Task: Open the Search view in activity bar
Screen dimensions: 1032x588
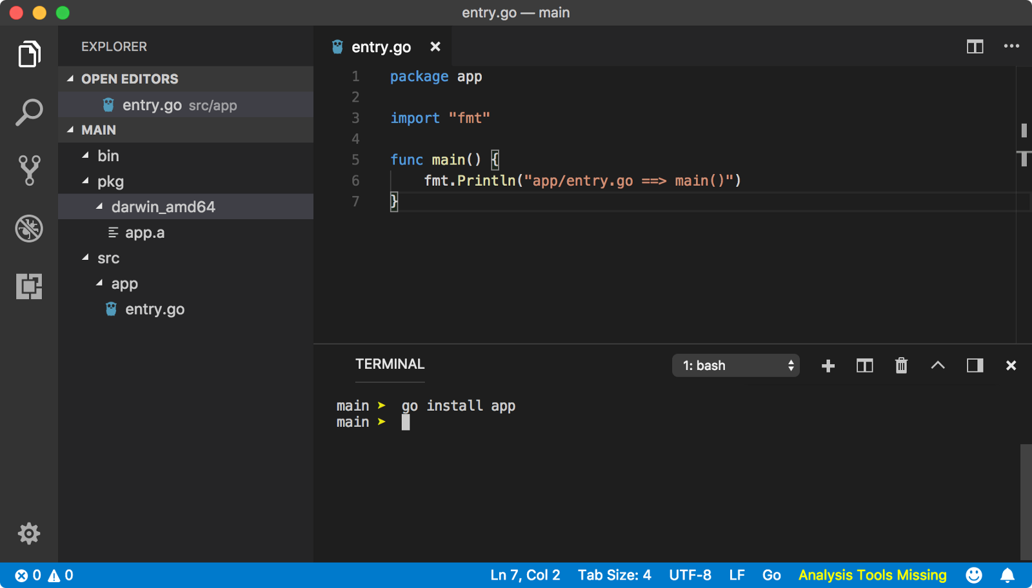Action: 29,112
